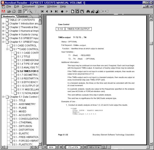Set Fit in Window page view
The image size is (154, 150).
click(x=77, y=11)
